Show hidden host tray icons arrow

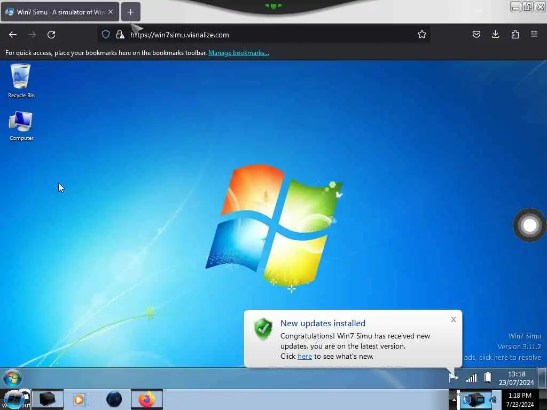pos(454,399)
